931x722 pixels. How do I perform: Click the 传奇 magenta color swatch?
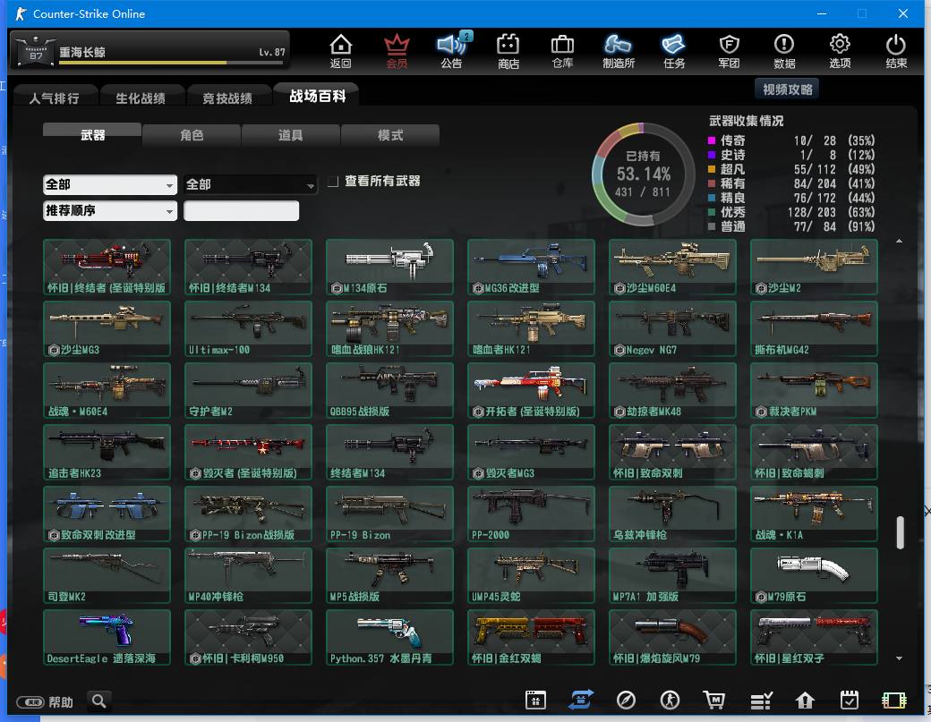[x=712, y=140]
